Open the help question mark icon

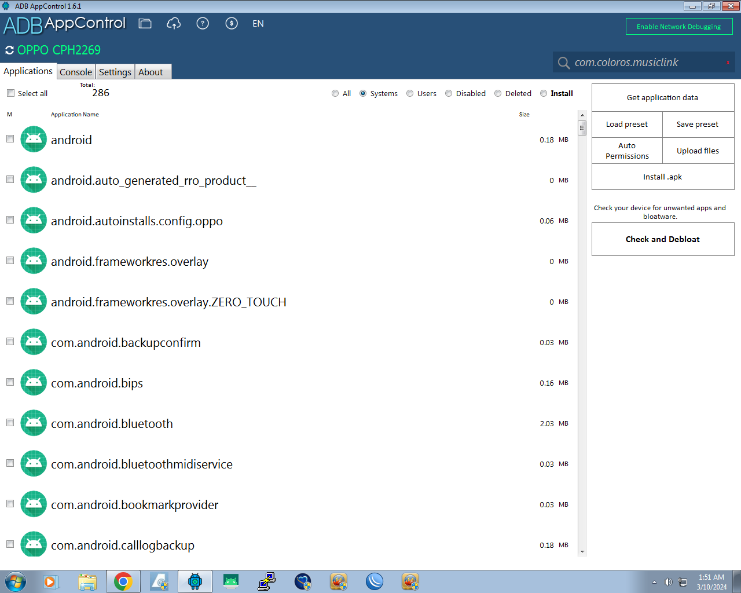click(x=203, y=24)
